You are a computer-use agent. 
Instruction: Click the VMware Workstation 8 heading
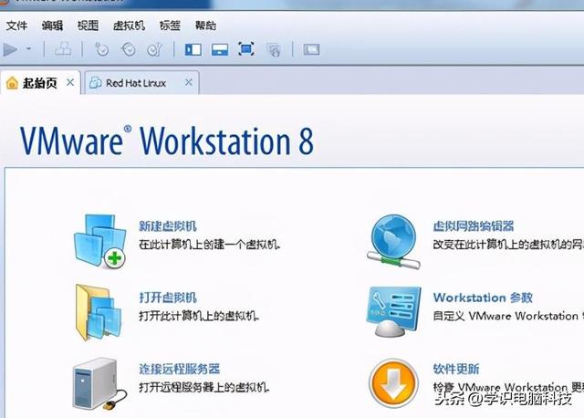[167, 141]
